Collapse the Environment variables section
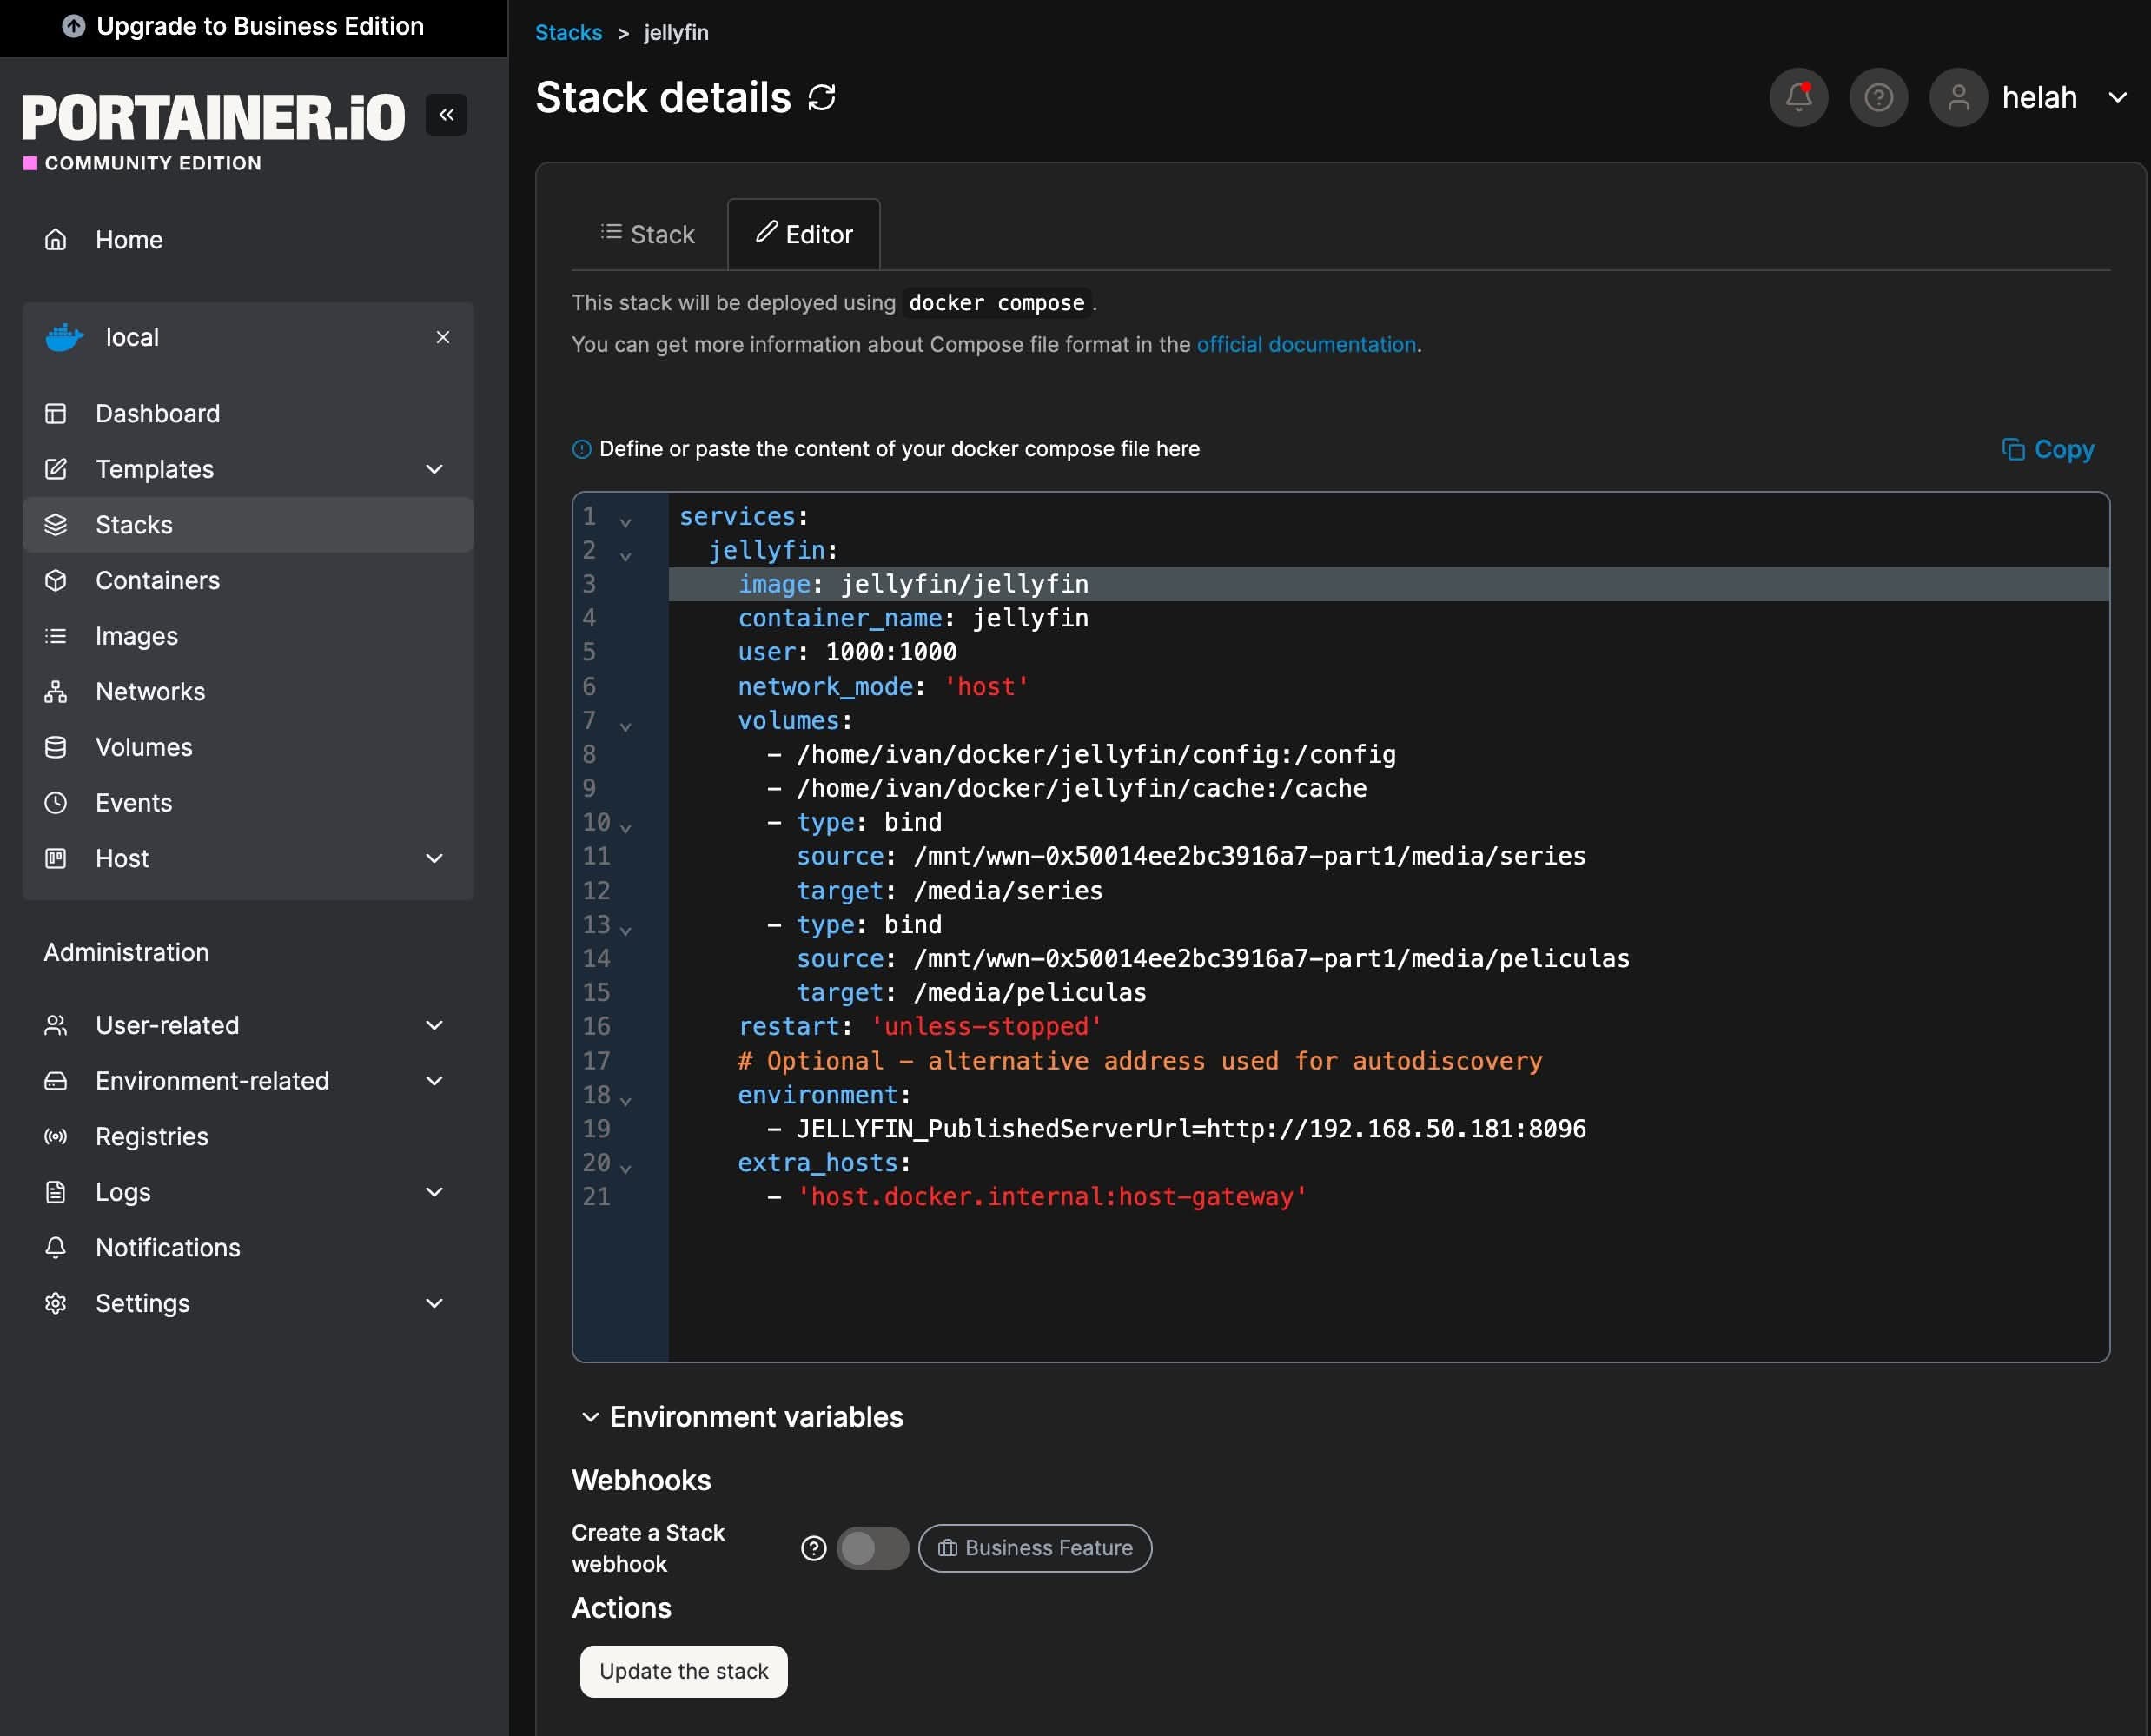 pyautogui.click(x=590, y=1417)
